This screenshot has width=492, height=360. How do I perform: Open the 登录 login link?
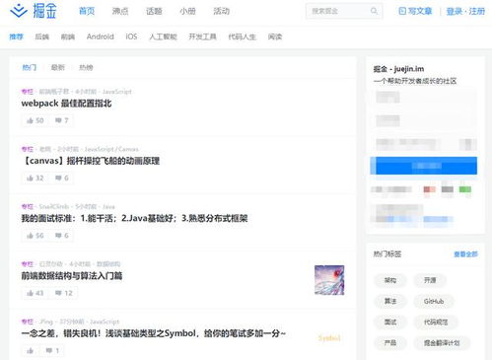click(454, 11)
